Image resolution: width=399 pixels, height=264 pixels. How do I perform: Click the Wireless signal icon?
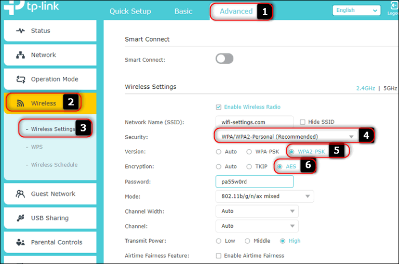tap(21, 103)
